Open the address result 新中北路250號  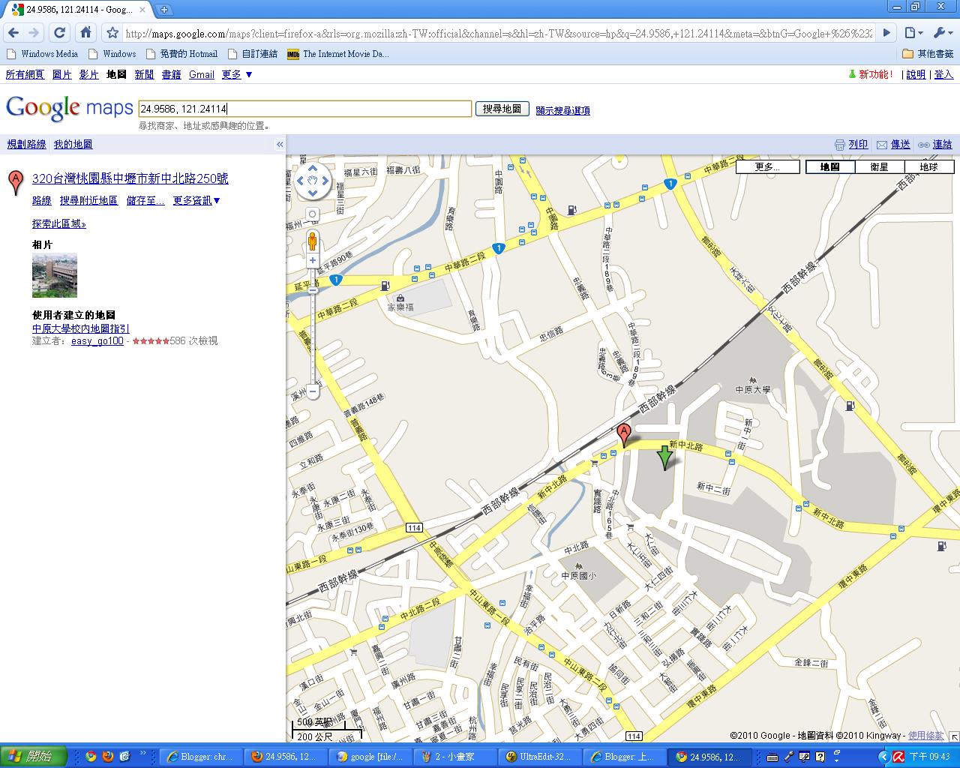pos(130,178)
